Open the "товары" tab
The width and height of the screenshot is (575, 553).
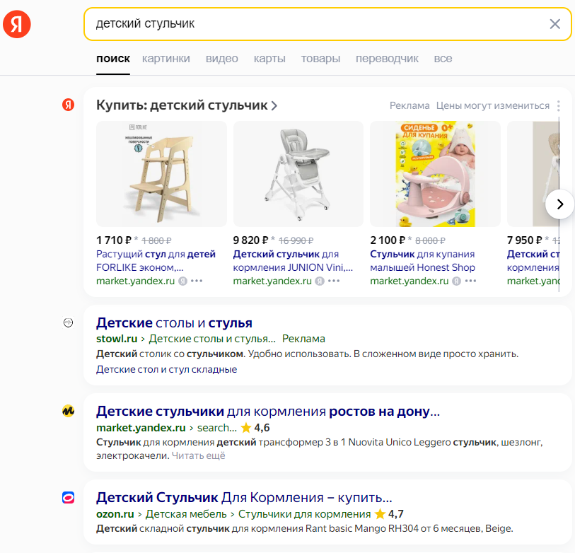click(x=320, y=59)
